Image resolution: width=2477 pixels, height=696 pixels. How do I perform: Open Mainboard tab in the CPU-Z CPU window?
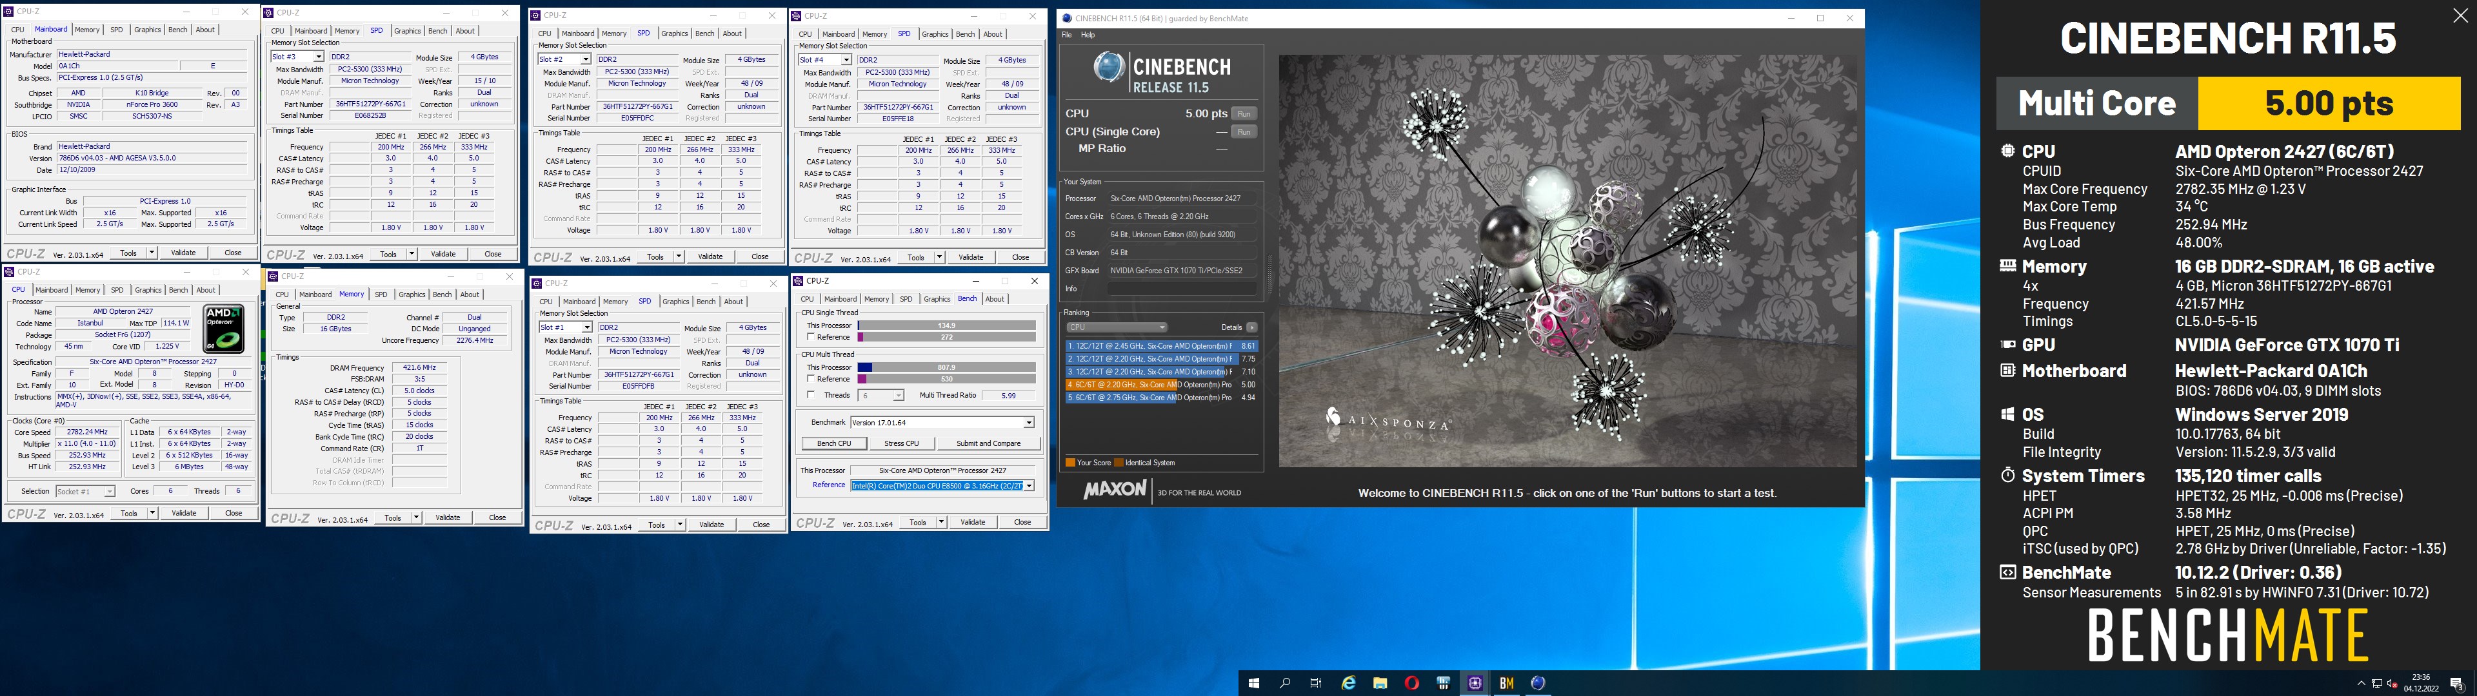point(52,290)
